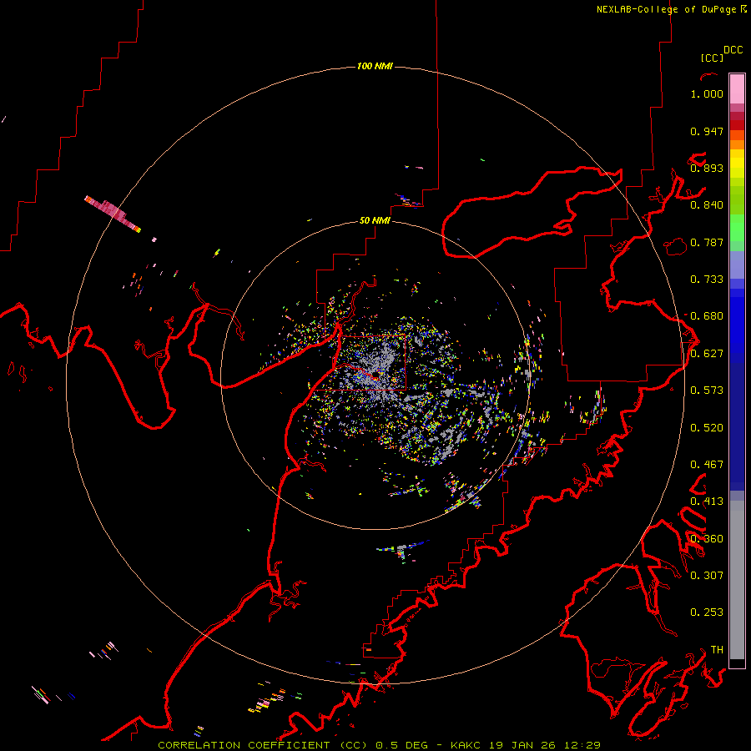Click the 1.000 legend value

[707, 93]
